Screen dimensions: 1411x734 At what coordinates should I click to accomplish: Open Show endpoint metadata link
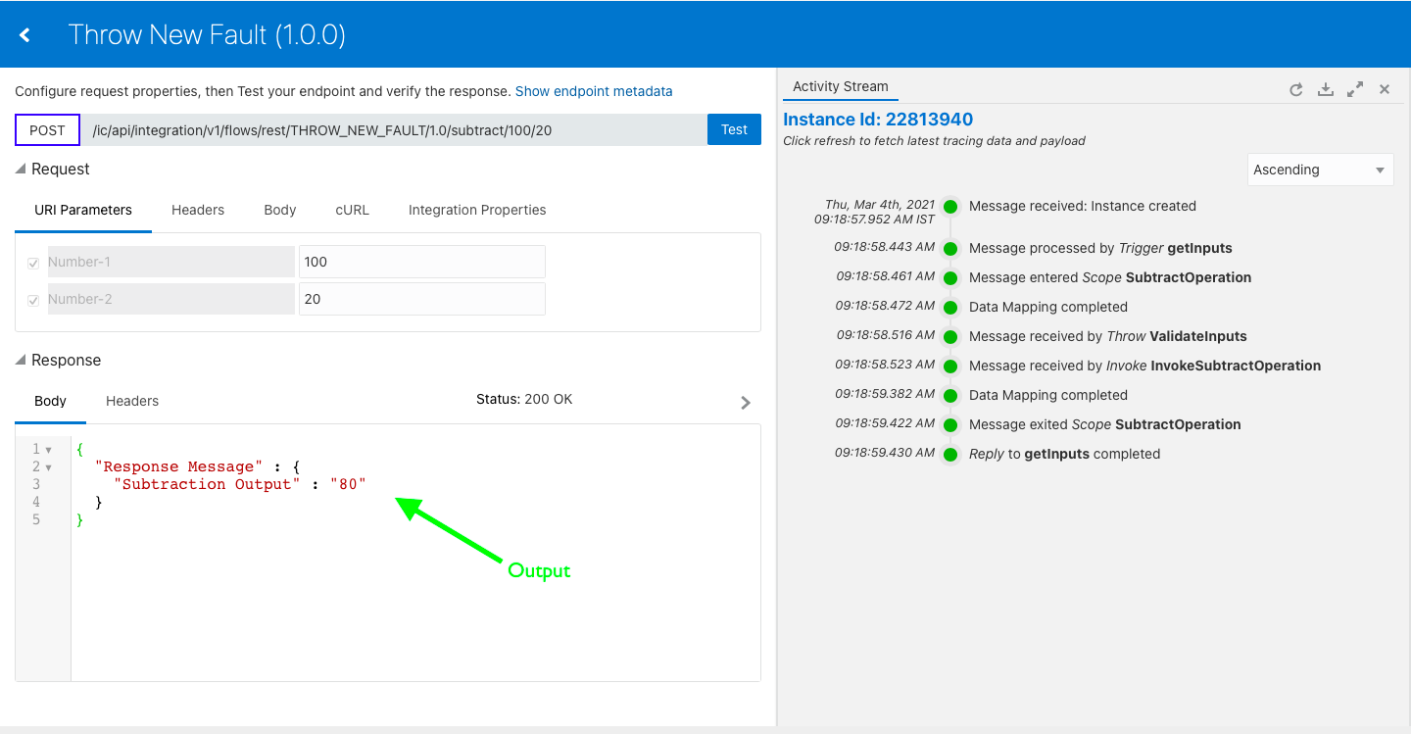tap(594, 91)
